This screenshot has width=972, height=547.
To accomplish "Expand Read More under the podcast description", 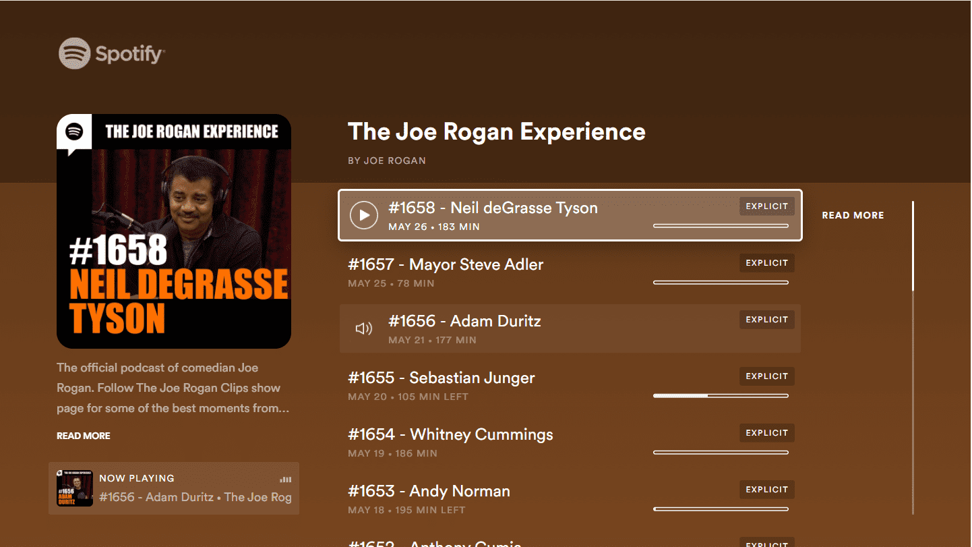I will 84,436.
